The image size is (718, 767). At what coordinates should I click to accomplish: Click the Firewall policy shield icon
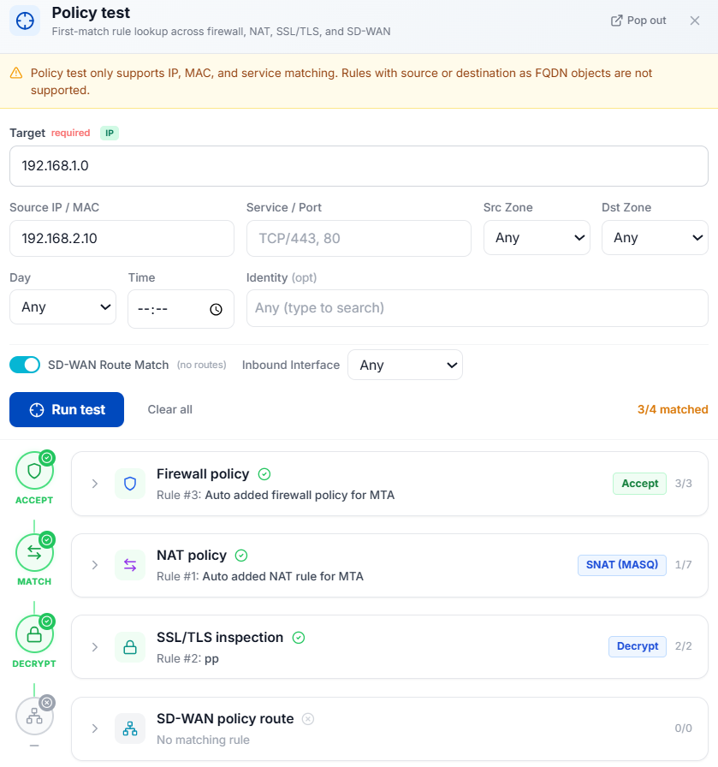pos(130,484)
